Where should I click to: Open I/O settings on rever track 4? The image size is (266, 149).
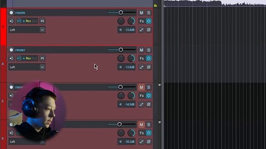tap(19, 58)
